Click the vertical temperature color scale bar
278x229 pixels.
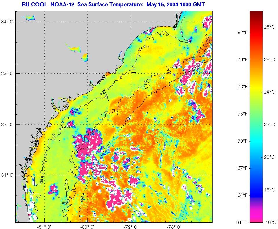click(x=256, y=116)
